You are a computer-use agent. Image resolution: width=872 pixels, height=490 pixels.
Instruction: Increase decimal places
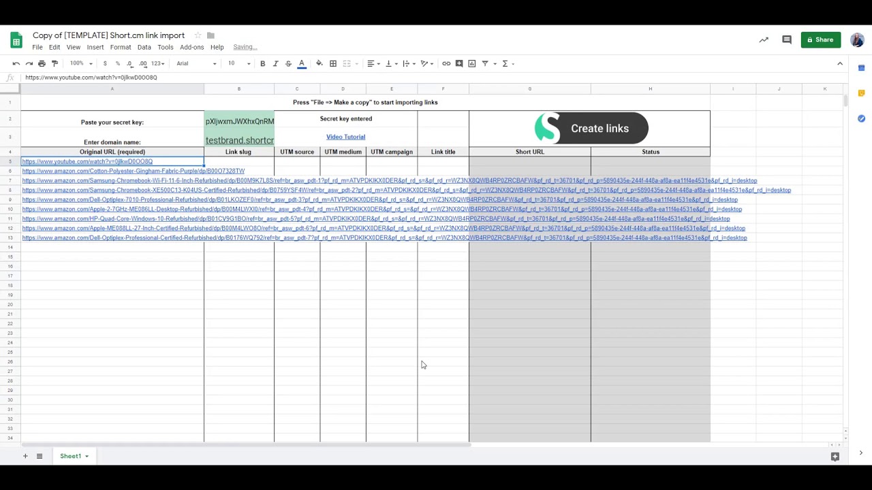coord(143,63)
